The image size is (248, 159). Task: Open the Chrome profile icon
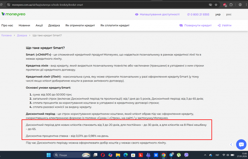tap(240, 5)
